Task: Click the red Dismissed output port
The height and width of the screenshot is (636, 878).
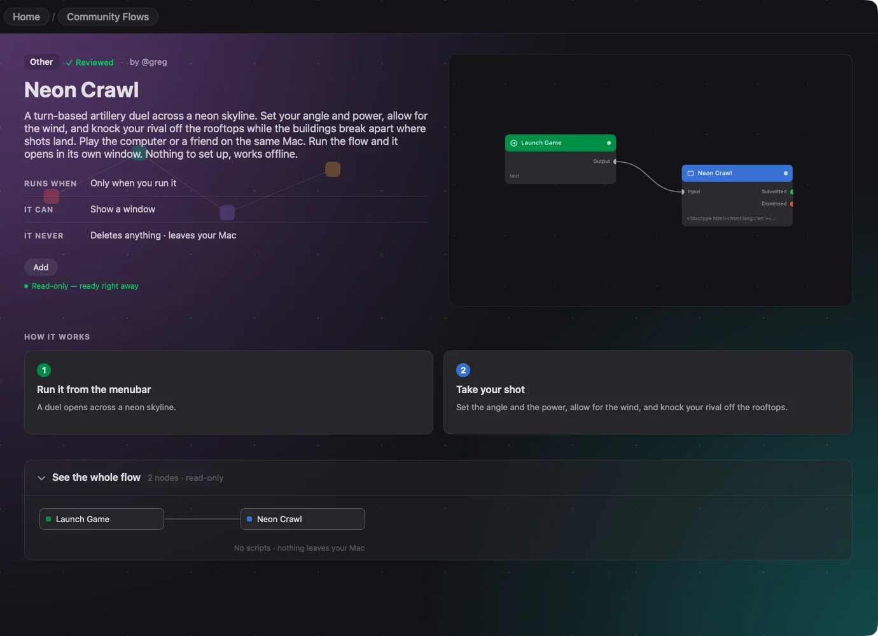Action: click(791, 204)
